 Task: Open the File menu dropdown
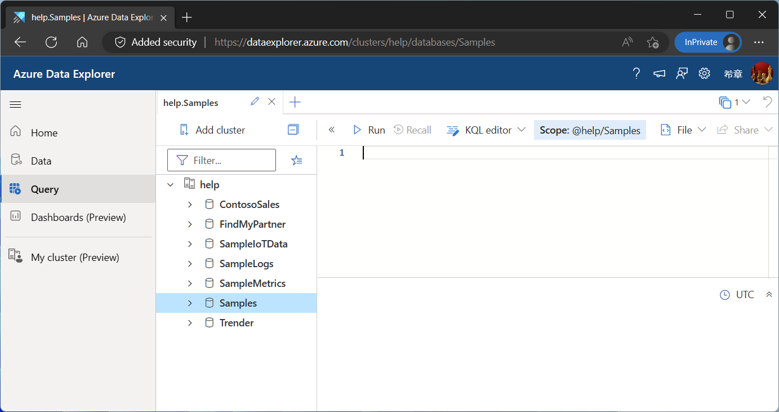coord(683,130)
